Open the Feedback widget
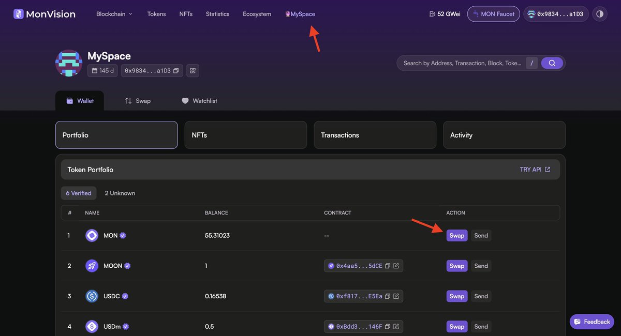Image resolution: width=621 pixels, height=336 pixels. coord(592,322)
